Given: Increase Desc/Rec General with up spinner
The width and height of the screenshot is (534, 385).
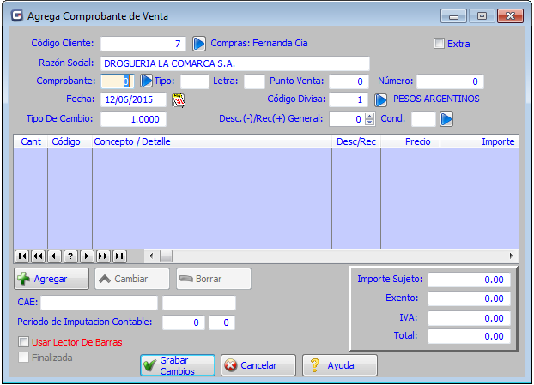Looking at the screenshot, I should click(370, 116).
